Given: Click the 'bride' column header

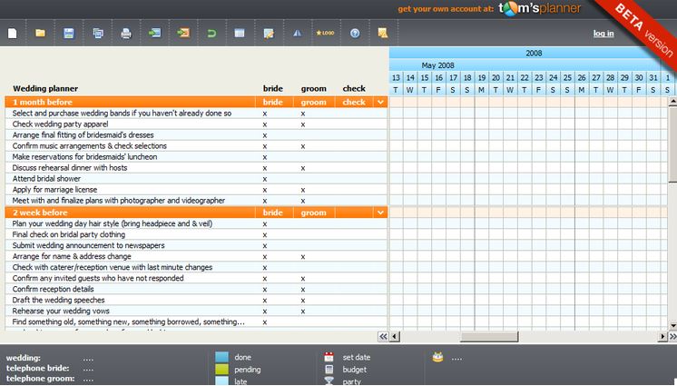Looking at the screenshot, I should tap(273, 88).
